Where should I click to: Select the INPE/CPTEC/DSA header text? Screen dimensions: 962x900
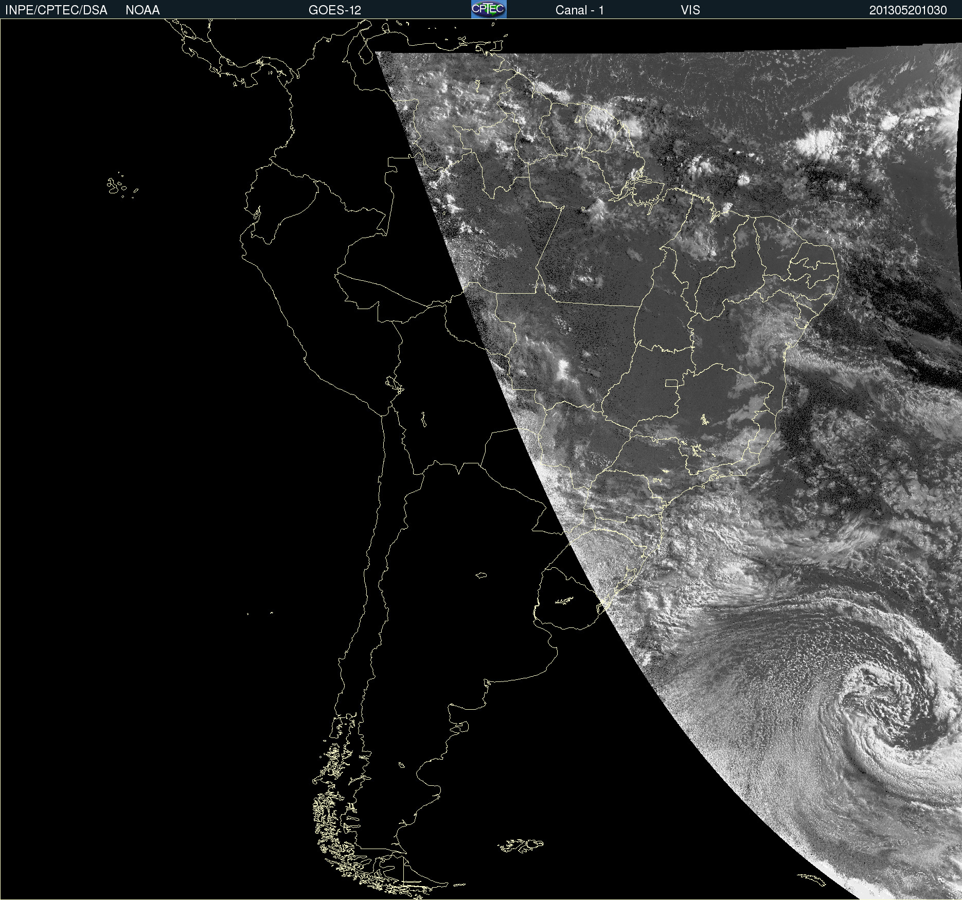56,10
